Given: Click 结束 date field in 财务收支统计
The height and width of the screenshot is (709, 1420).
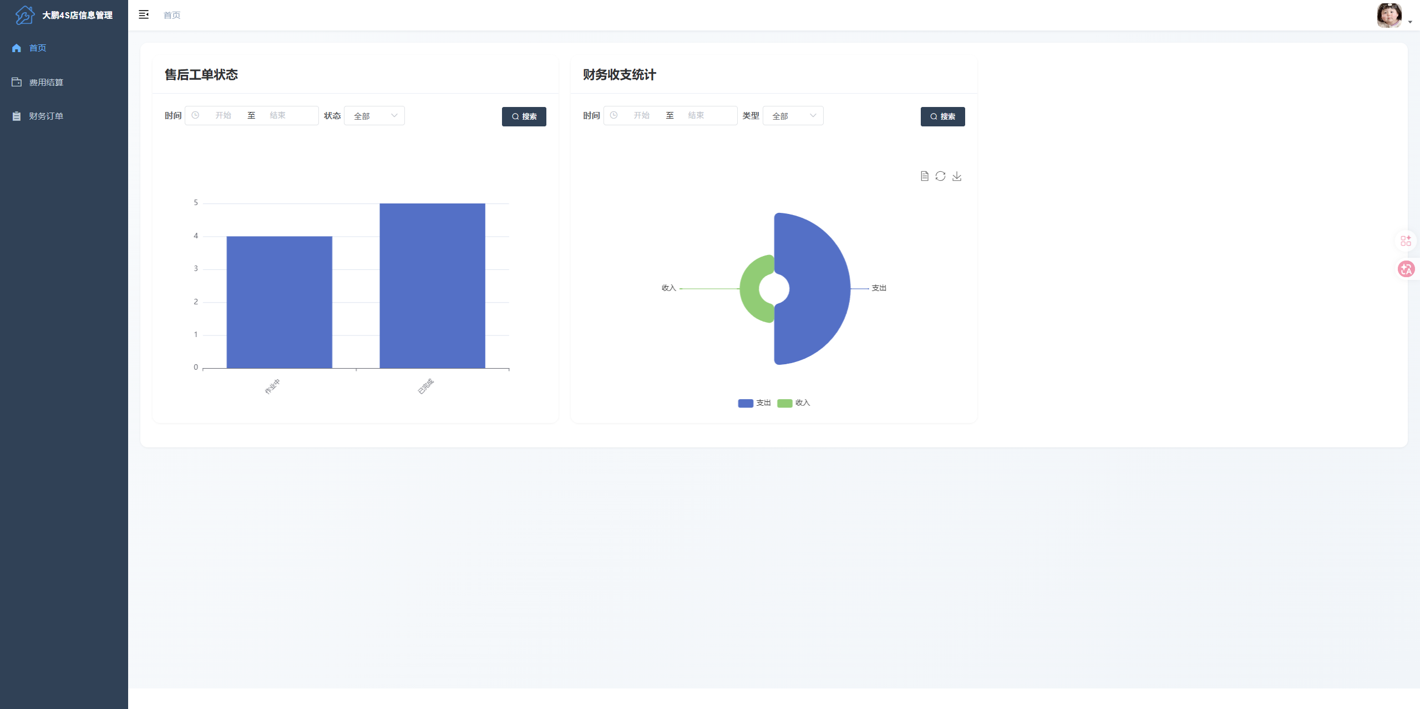Looking at the screenshot, I should [696, 115].
